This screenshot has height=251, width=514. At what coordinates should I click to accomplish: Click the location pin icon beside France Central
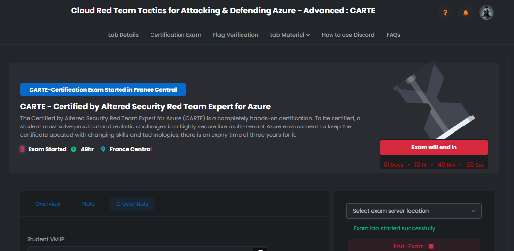point(103,149)
